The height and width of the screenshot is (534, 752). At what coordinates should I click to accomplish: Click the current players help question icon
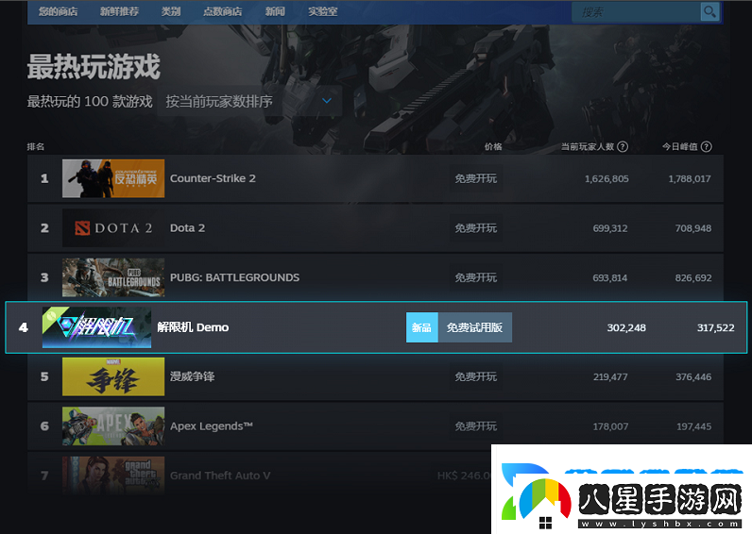pyautogui.click(x=622, y=146)
